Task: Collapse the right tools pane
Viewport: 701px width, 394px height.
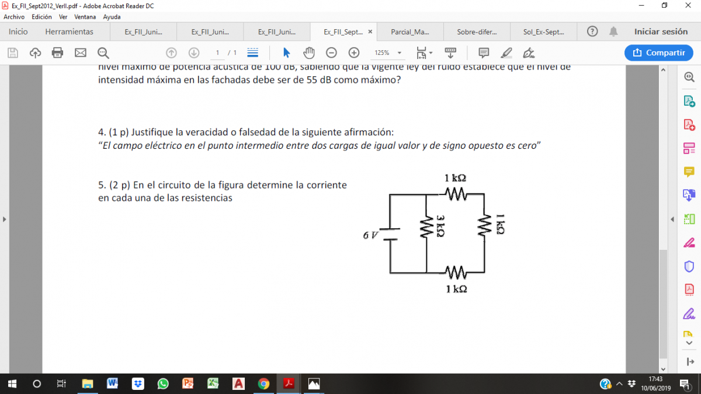Action: click(x=672, y=219)
